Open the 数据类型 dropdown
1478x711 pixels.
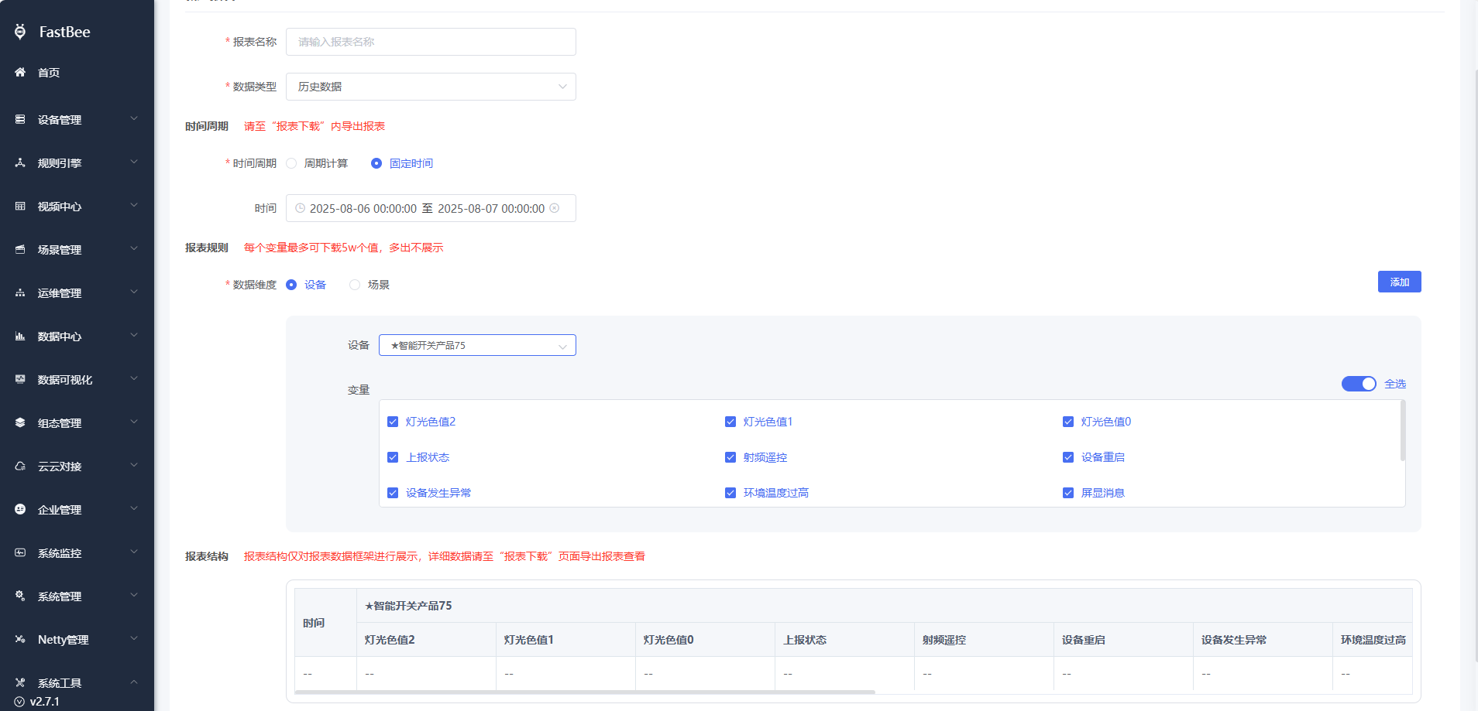coord(431,87)
